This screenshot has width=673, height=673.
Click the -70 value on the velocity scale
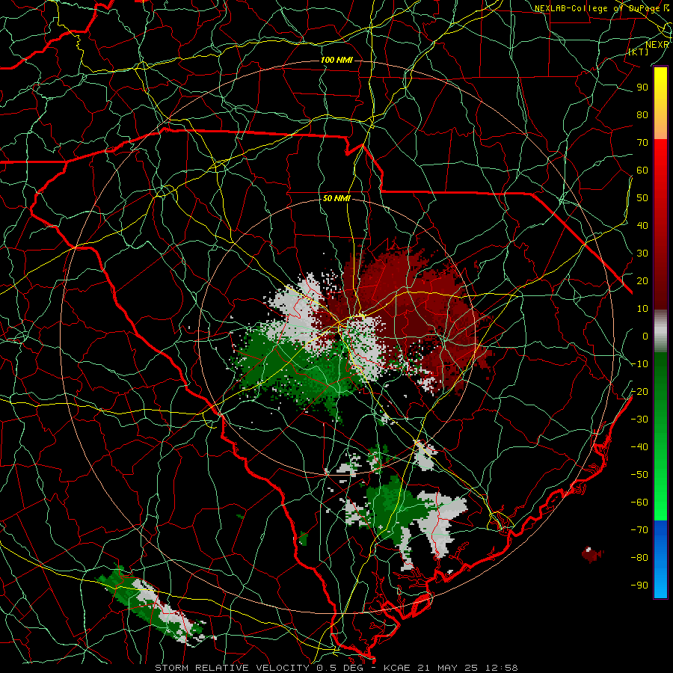639,530
